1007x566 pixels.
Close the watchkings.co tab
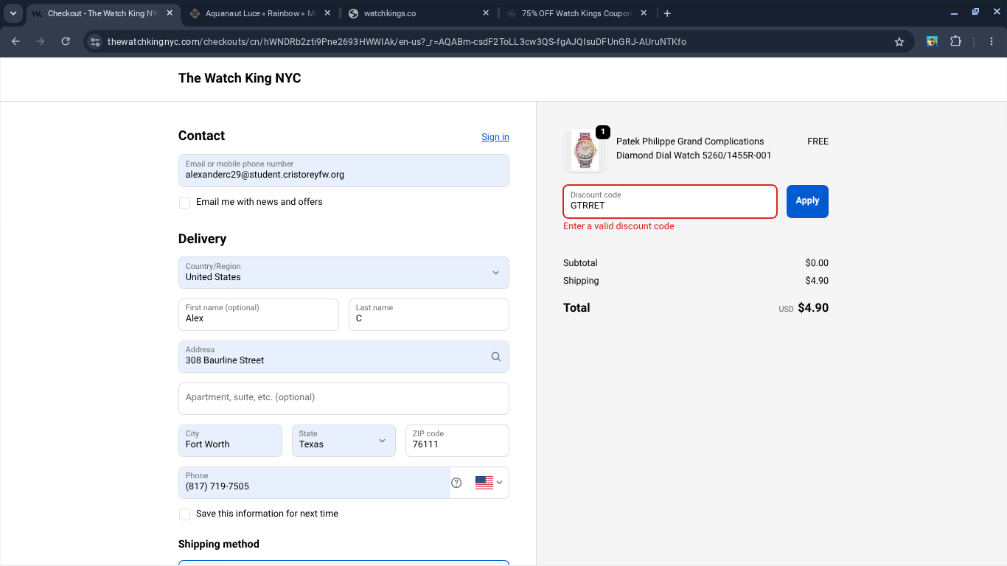tap(486, 13)
